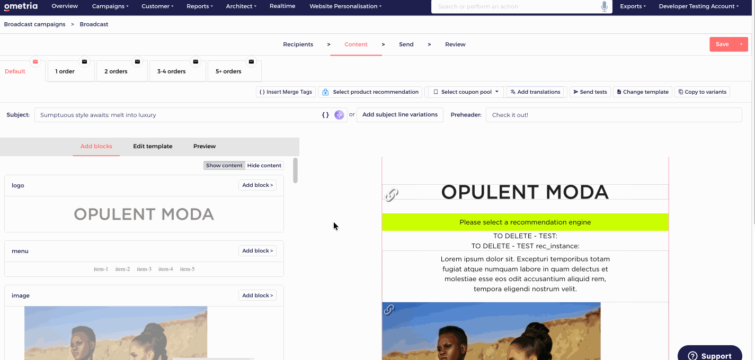Add the menu block
This screenshot has width=755, height=360.
tap(257, 251)
